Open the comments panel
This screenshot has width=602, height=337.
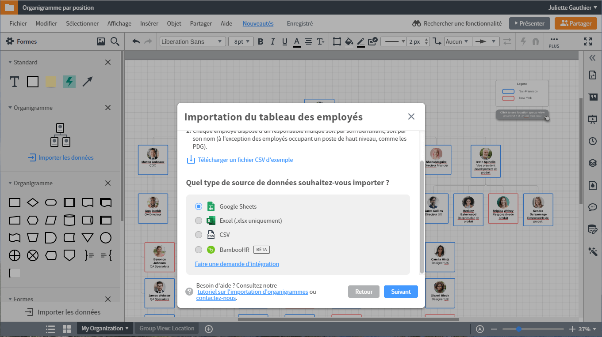(x=593, y=207)
